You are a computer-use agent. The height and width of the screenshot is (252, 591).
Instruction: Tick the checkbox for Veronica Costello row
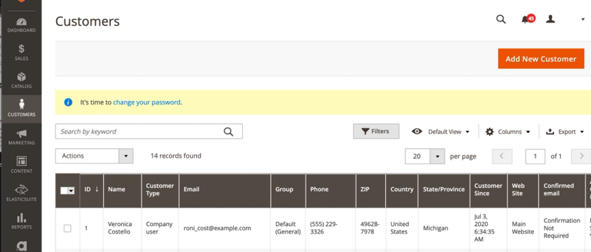(68, 228)
